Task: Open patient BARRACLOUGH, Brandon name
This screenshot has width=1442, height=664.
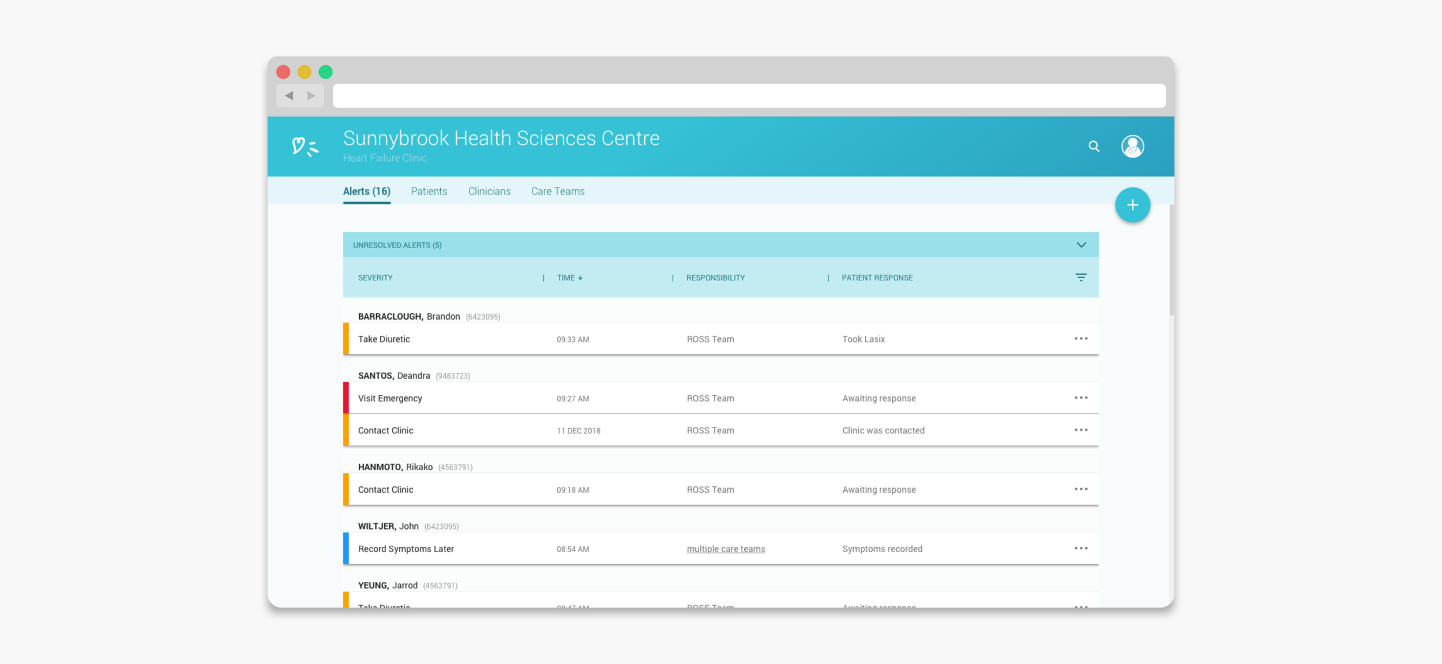Action: point(408,317)
